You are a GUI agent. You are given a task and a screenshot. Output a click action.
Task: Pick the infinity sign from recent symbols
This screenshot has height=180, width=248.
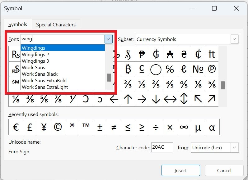click(x=184, y=127)
